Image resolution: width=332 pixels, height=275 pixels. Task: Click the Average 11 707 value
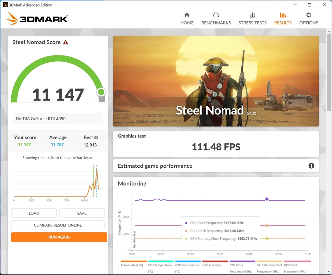click(57, 145)
